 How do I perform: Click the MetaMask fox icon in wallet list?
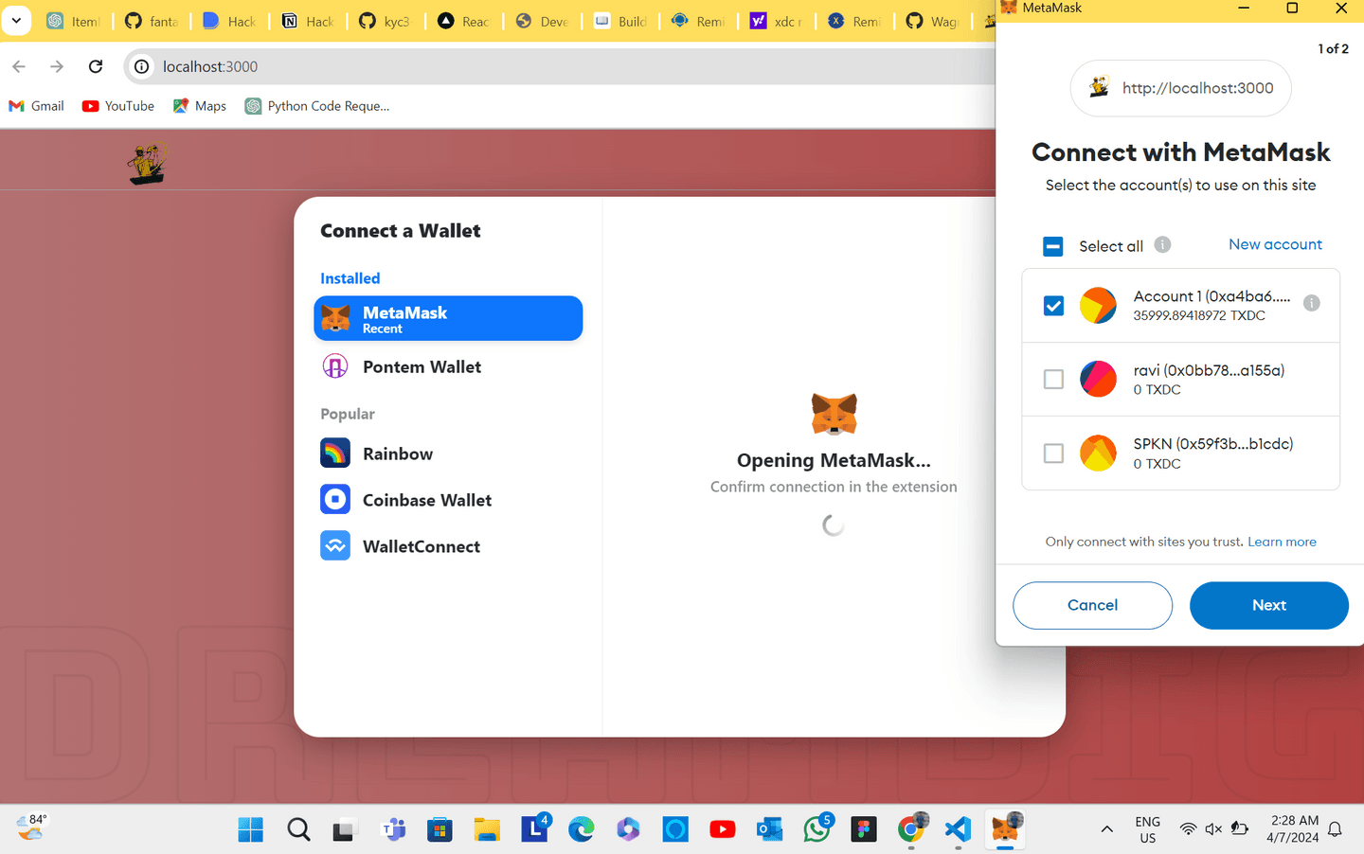point(335,319)
